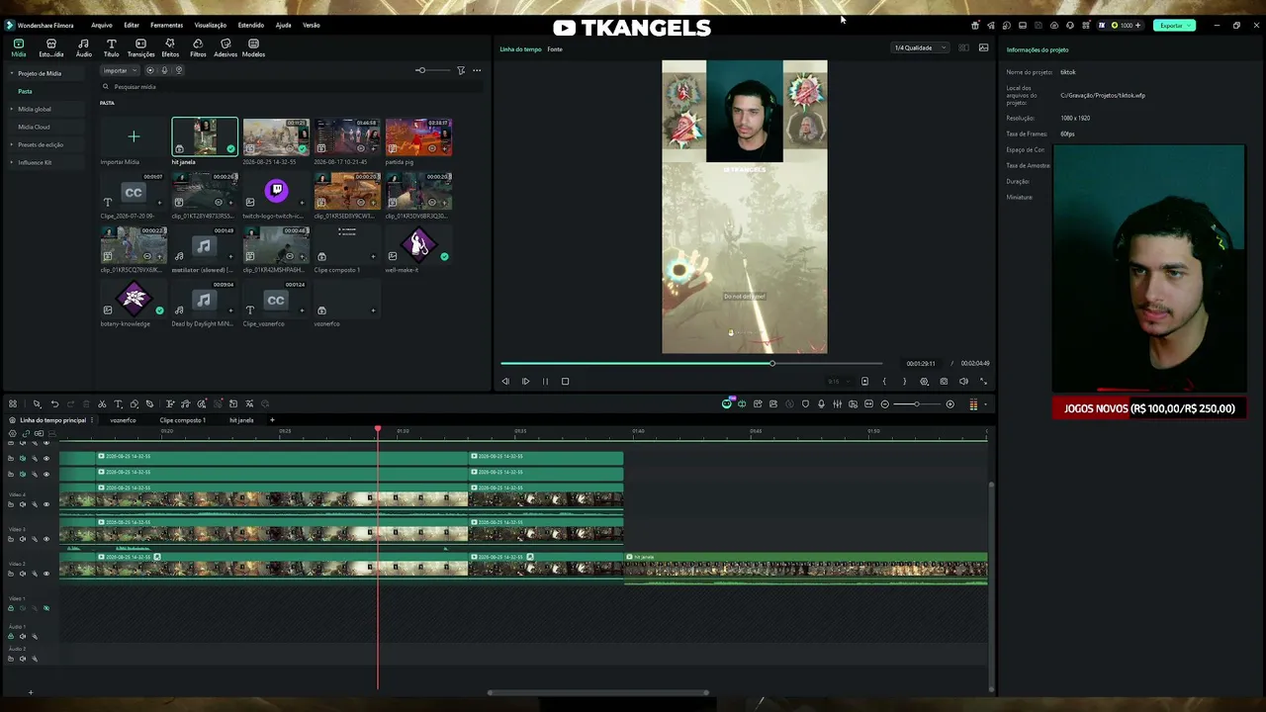Open the Áudio library

pyautogui.click(x=83, y=47)
